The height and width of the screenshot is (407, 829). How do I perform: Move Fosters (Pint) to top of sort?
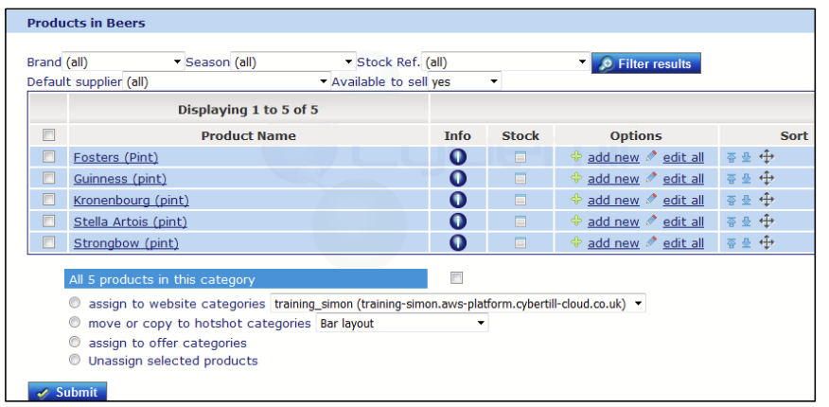tap(732, 157)
